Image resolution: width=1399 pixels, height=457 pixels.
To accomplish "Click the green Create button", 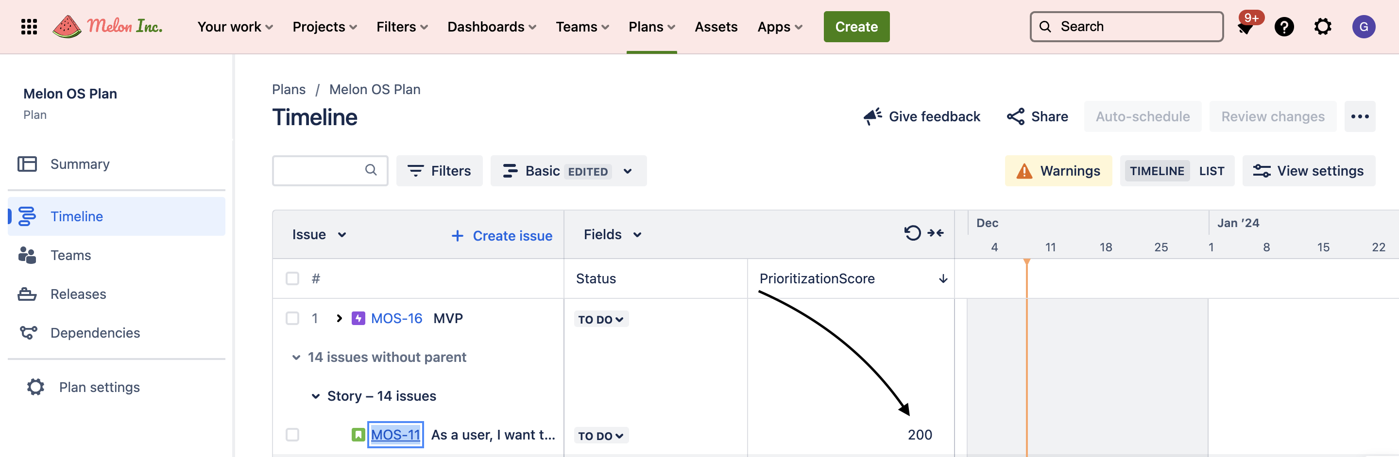I will (856, 27).
